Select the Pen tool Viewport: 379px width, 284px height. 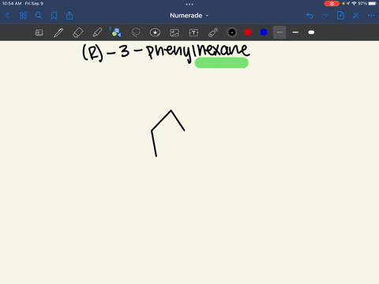(58, 32)
